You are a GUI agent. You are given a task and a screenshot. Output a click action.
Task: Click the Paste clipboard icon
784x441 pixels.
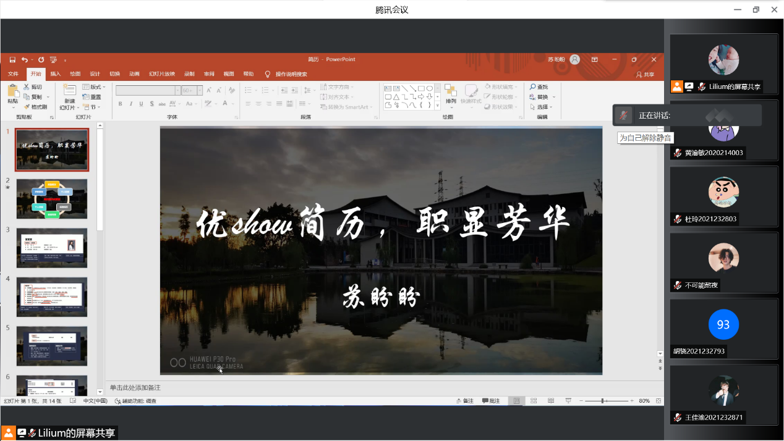click(12, 91)
